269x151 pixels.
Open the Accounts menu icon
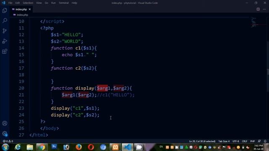coord(5,123)
